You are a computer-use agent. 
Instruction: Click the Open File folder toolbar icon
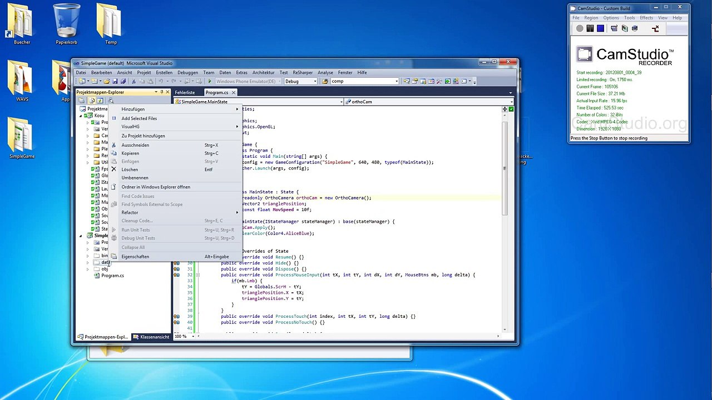tap(106, 82)
